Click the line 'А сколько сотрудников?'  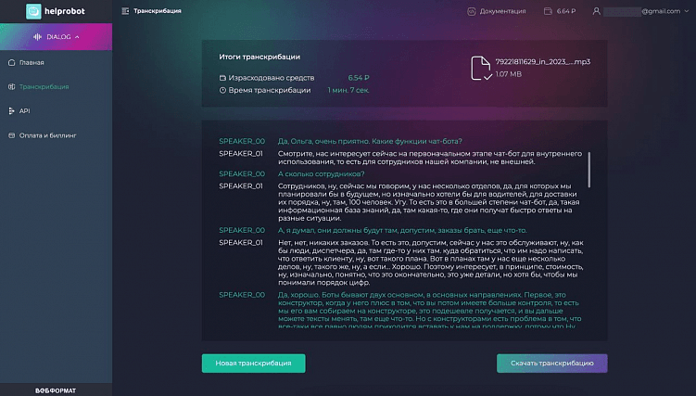click(321, 174)
